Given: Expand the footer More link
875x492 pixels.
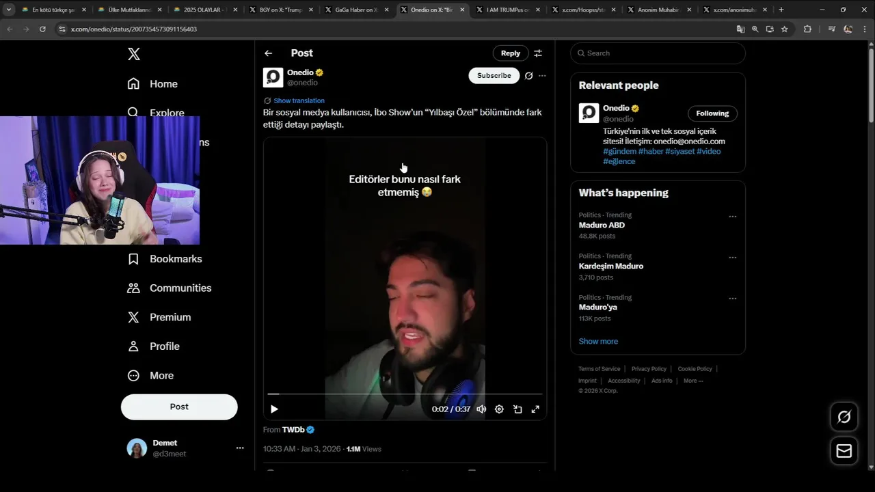Looking at the screenshot, I should (693, 381).
